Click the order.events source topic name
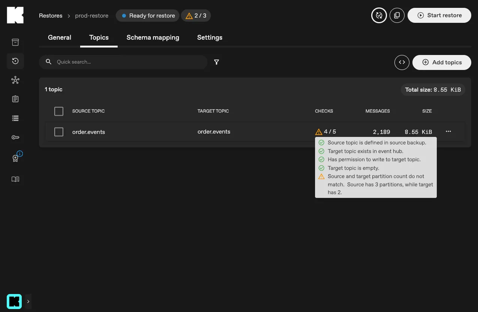Image resolution: width=478 pixels, height=312 pixels. tap(88, 132)
